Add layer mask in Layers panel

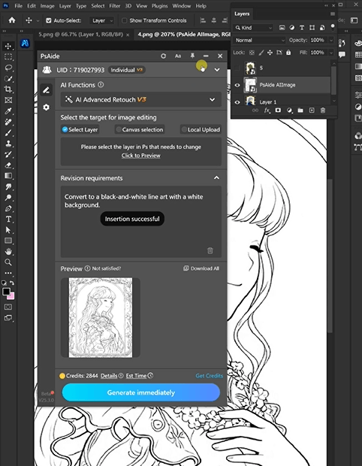click(x=278, y=110)
